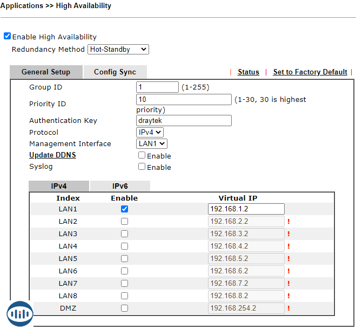The image size is (356, 330).
Task: Click the Priority ID input field
Action: [x=184, y=99]
